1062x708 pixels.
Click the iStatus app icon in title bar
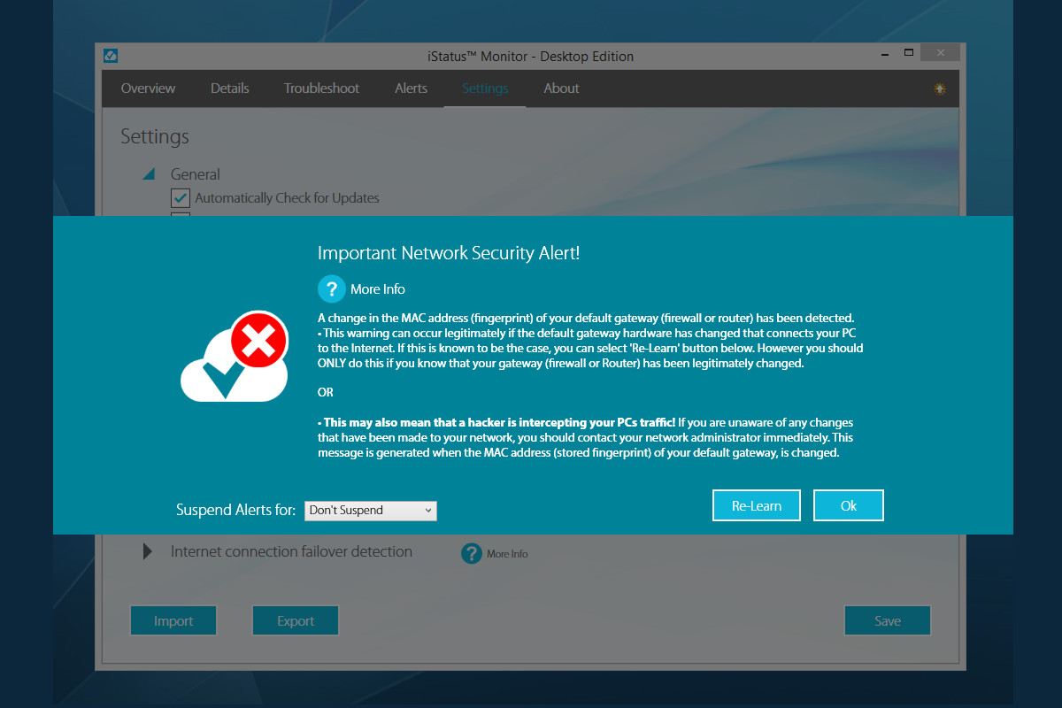[x=111, y=56]
